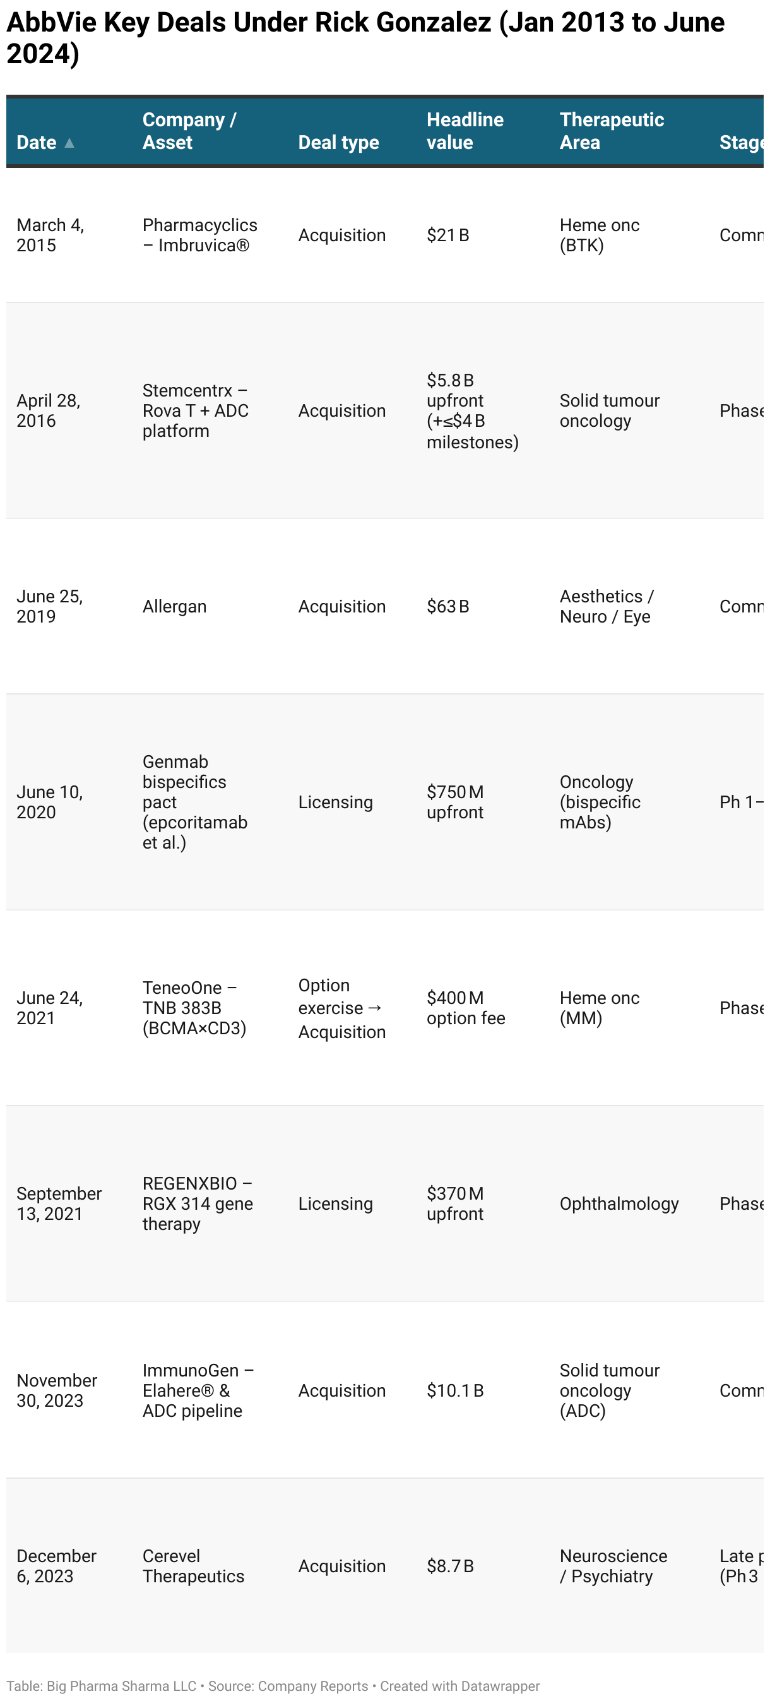Select the $63 B headline value
The width and height of the screenshot is (770, 1701).
pyautogui.click(x=447, y=606)
